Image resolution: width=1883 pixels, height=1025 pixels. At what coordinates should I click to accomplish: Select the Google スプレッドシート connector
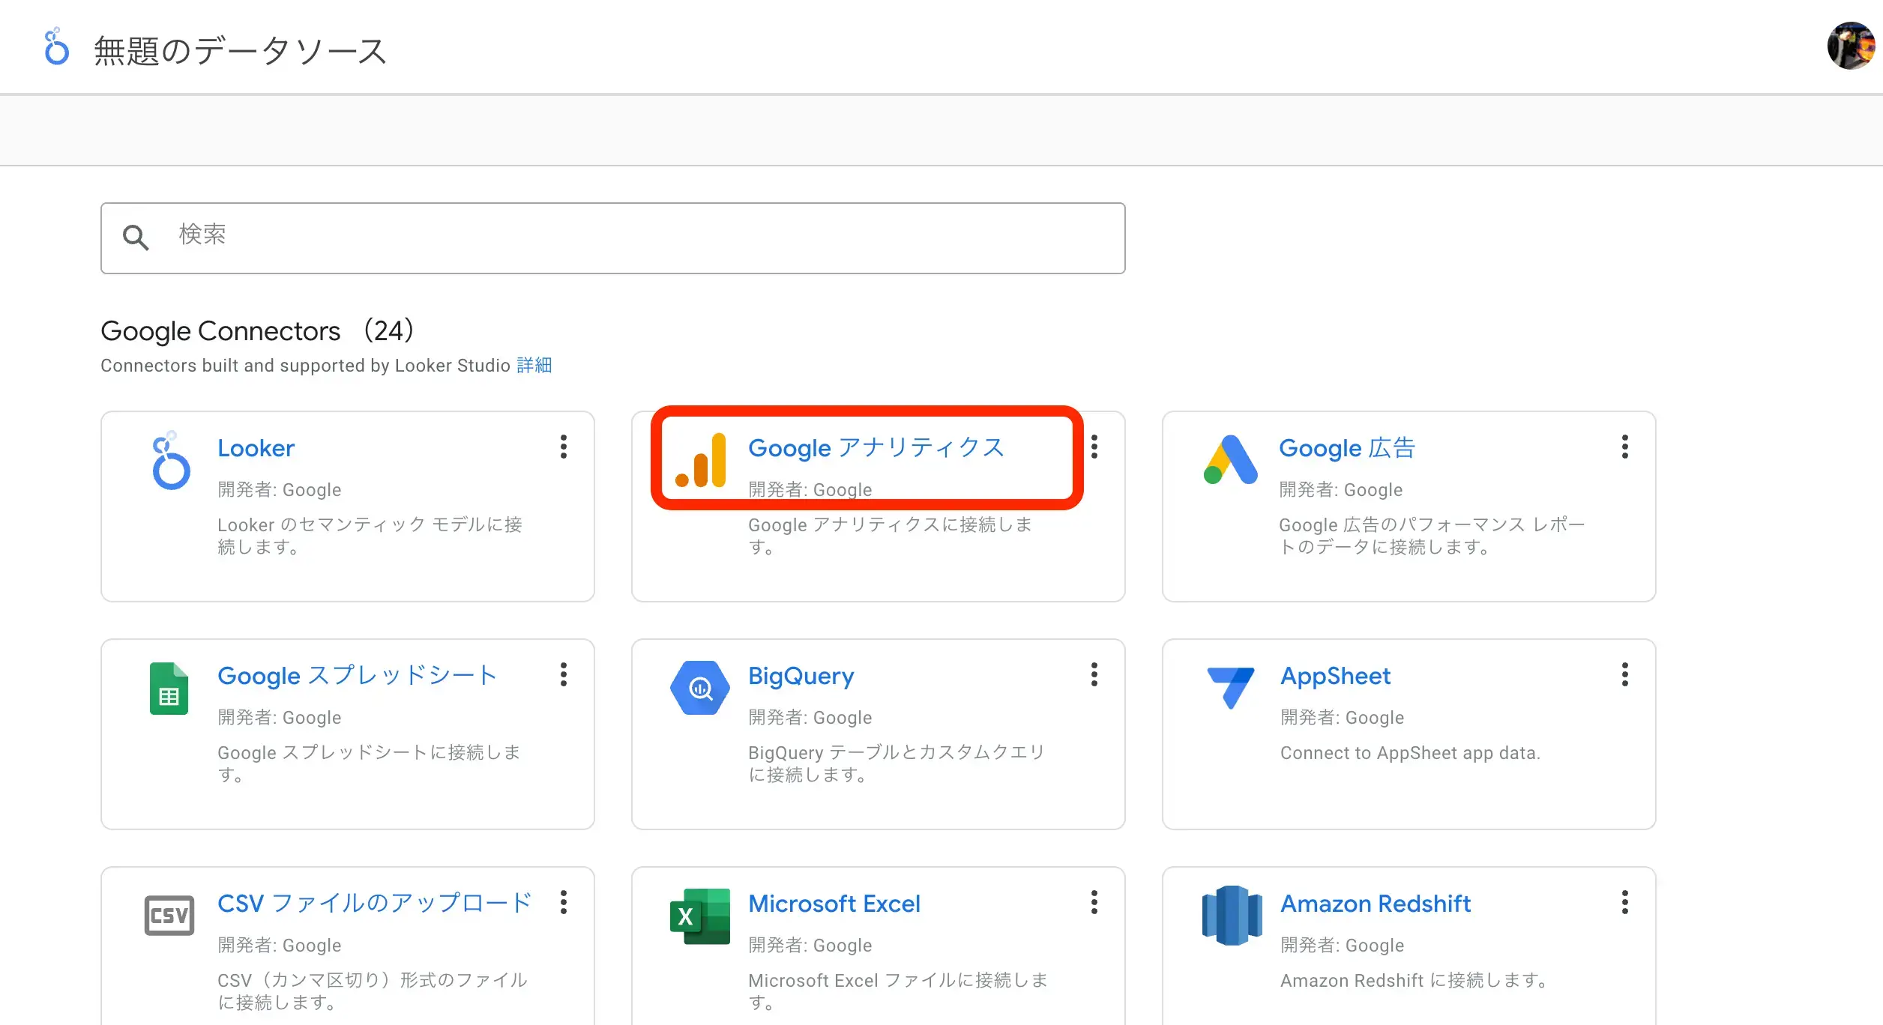[x=357, y=676]
